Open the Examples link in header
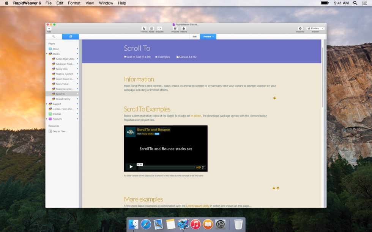This screenshot has height=232, width=372. [162, 57]
